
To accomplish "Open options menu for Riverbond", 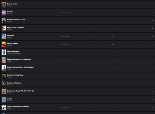I will click(153, 36).
